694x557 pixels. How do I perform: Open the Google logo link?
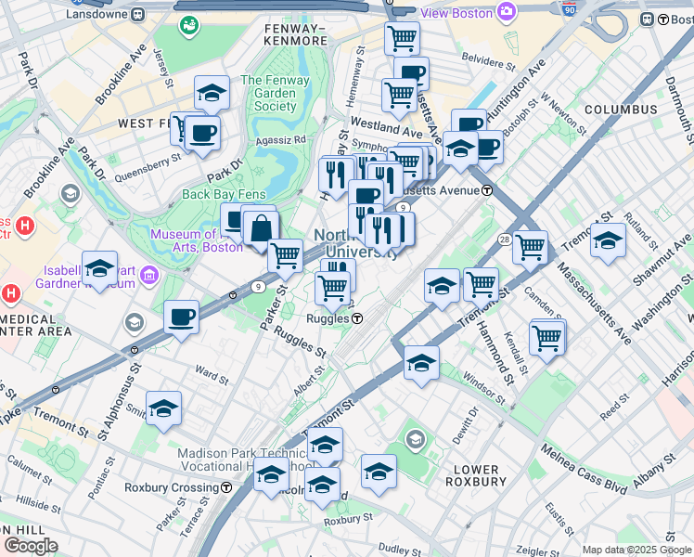point(31,546)
